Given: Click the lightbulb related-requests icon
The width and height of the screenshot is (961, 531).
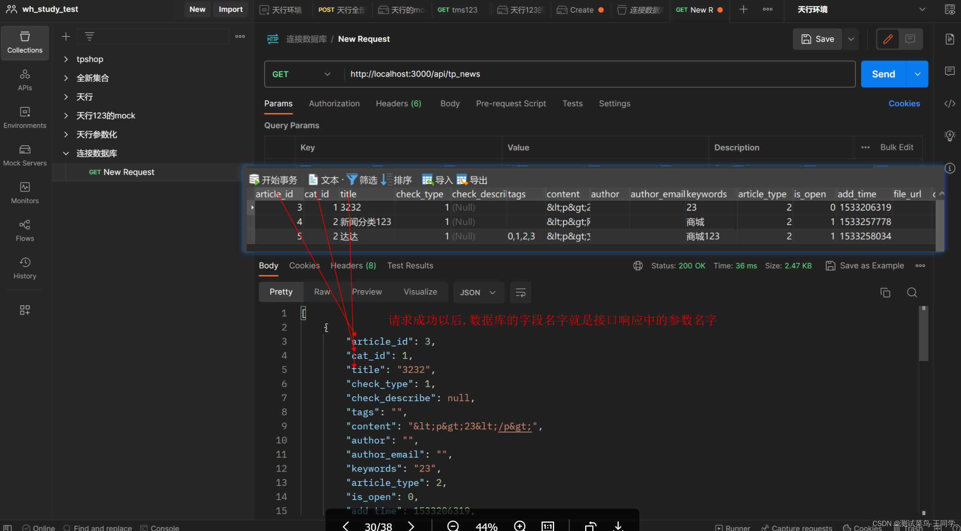Looking at the screenshot, I should click(950, 135).
